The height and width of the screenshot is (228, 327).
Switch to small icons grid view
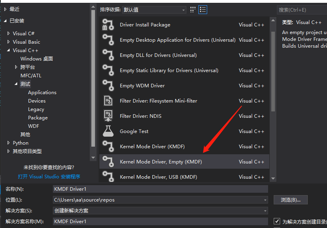(x=193, y=10)
